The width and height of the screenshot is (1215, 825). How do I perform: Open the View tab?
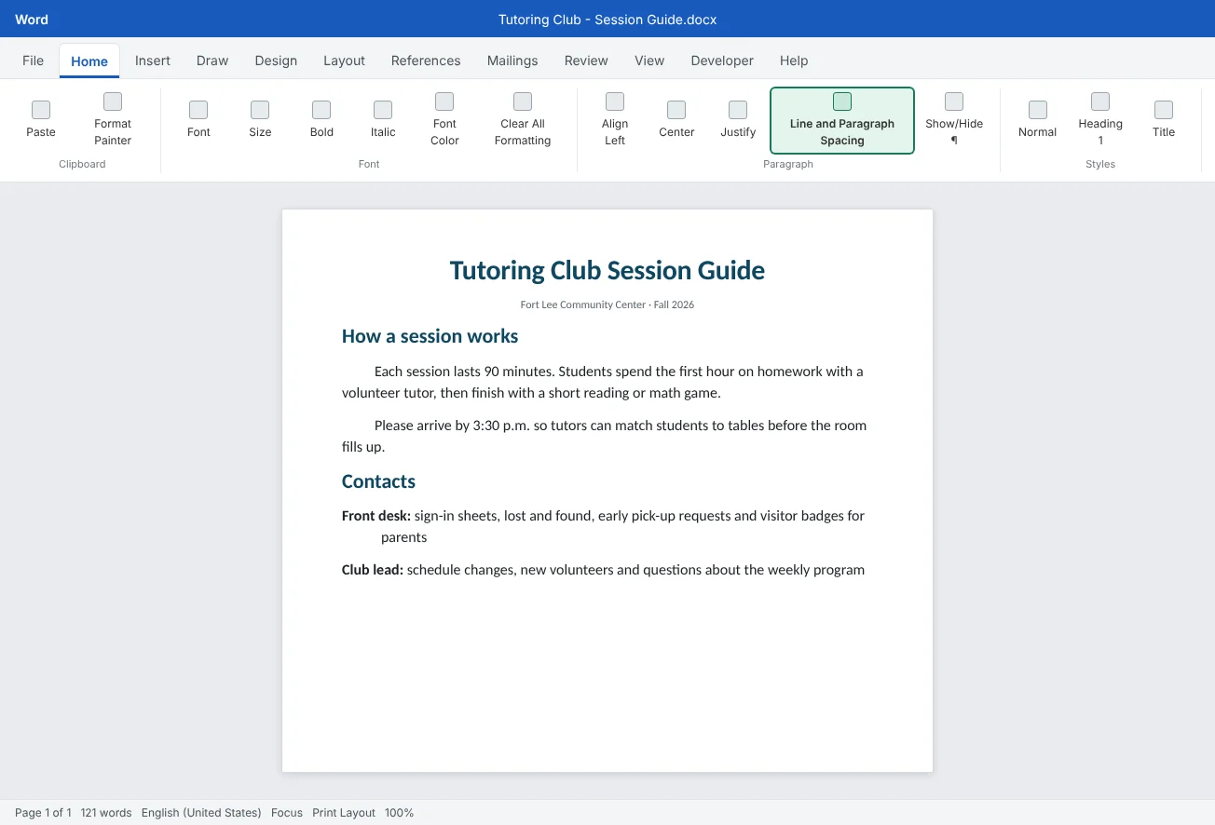point(649,61)
